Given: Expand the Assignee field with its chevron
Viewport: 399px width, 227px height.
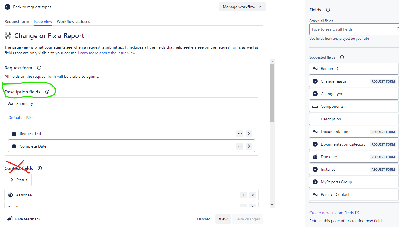Looking at the screenshot, I should pos(252,195).
